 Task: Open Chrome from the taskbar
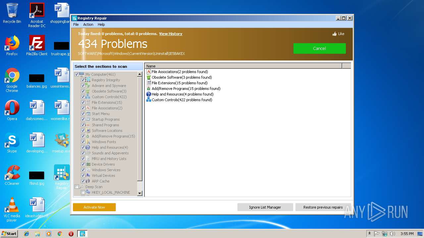(x=60, y=234)
